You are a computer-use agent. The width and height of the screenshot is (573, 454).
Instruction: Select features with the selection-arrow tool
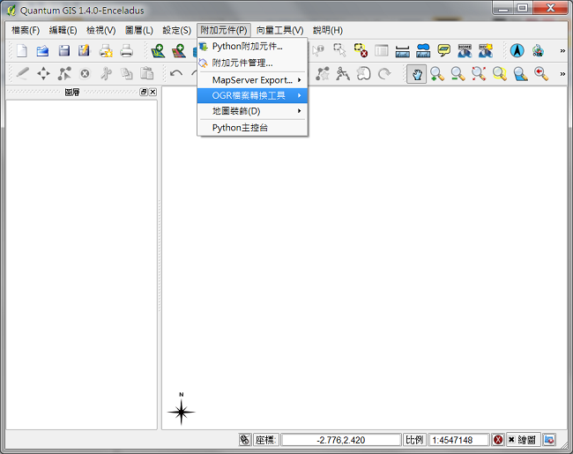click(339, 51)
